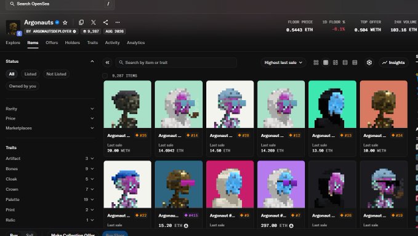Toggle the select-all items checkbox
Viewport: 418px width, 236px height.
(x=105, y=76)
